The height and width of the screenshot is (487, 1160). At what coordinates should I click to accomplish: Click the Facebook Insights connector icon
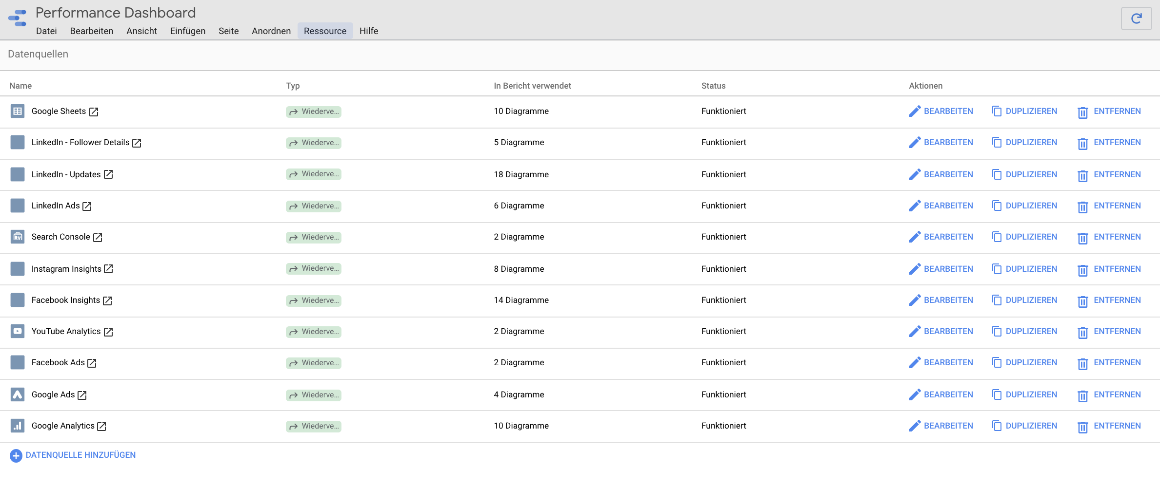18,300
